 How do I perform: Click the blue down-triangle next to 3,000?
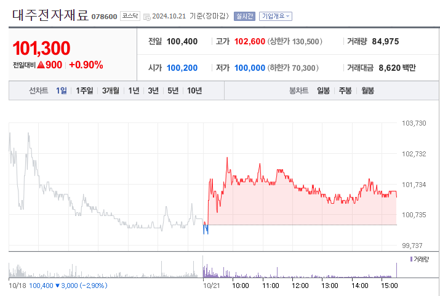click(x=57, y=286)
